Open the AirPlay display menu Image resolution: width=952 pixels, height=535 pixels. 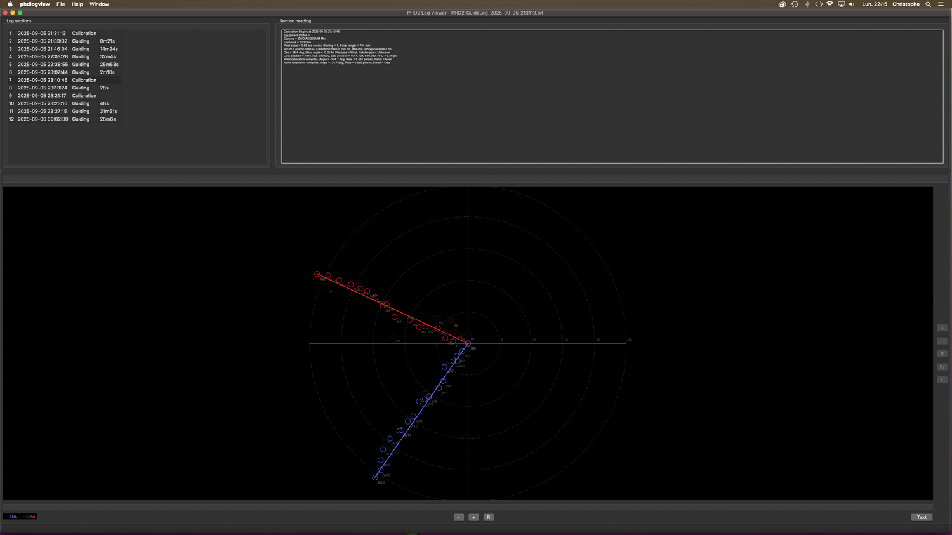click(x=841, y=4)
